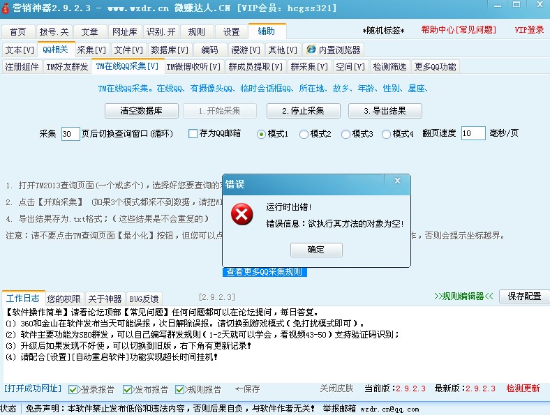Click 关闭皮肤 link
This screenshot has height=415, width=550.
pyautogui.click(x=336, y=388)
